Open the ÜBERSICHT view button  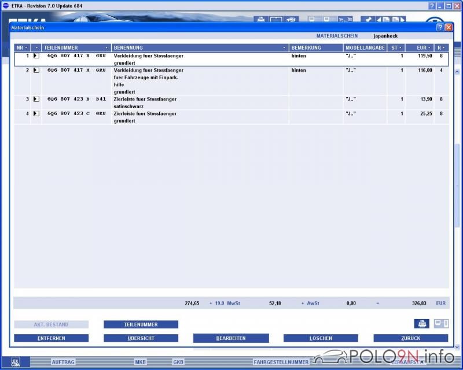click(141, 338)
